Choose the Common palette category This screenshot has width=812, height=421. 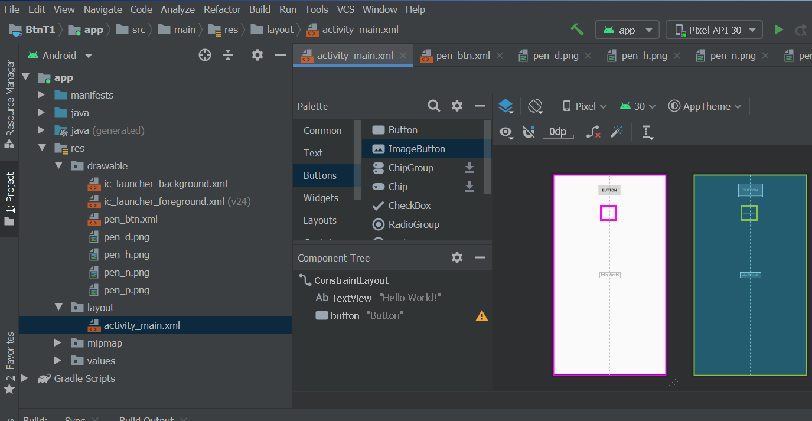click(x=322, y=130)
